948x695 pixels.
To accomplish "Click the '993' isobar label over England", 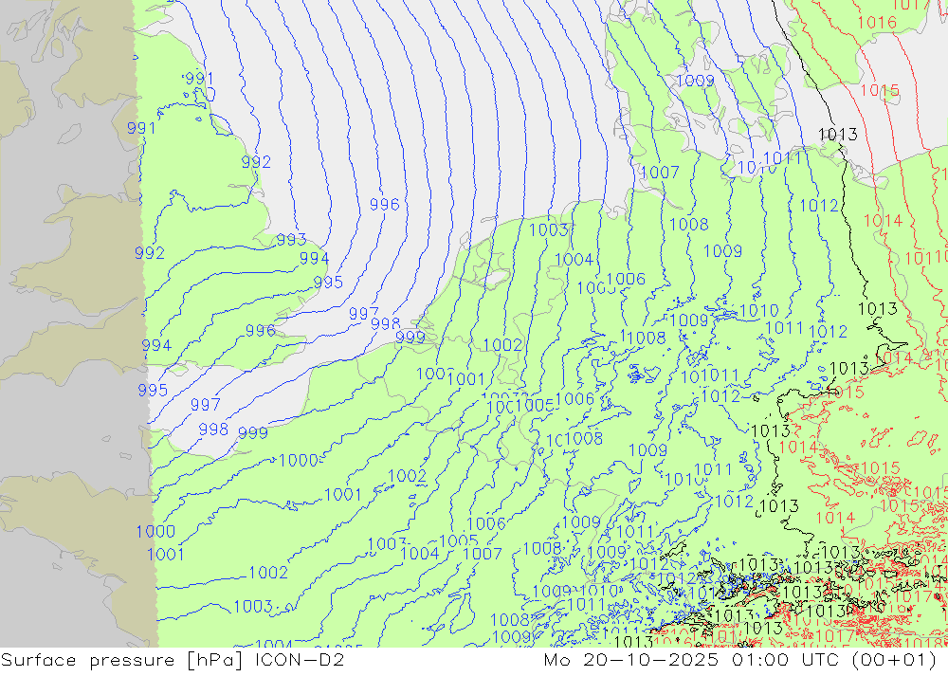I will pyautogui.click(x=291, y=240).
